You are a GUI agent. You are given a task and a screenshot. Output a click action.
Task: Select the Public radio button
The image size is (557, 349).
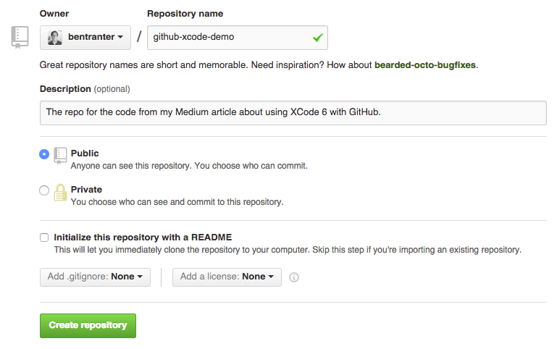tap(44, 154)
